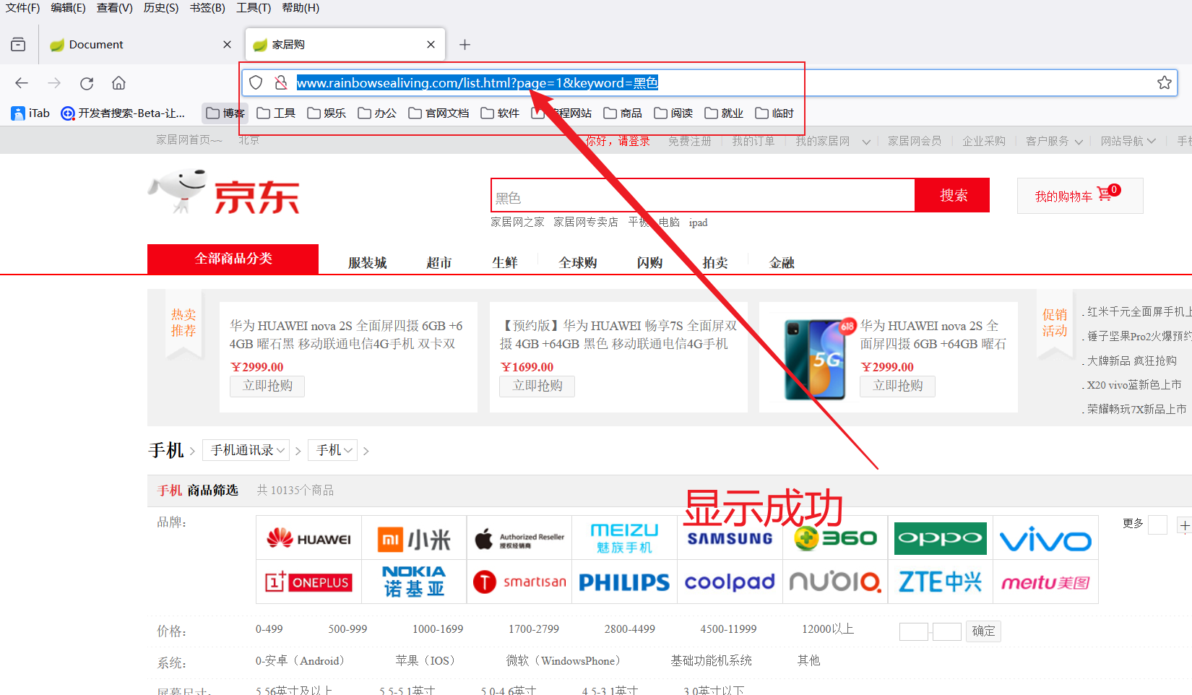Click in the search keyword field

tap(703, 196)
